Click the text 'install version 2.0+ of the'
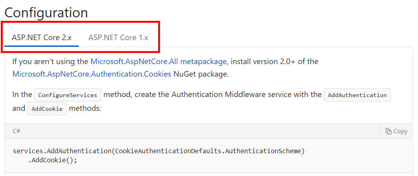This screenshot has height=176, width=418. pyautogui.click(x=274, y=62)
